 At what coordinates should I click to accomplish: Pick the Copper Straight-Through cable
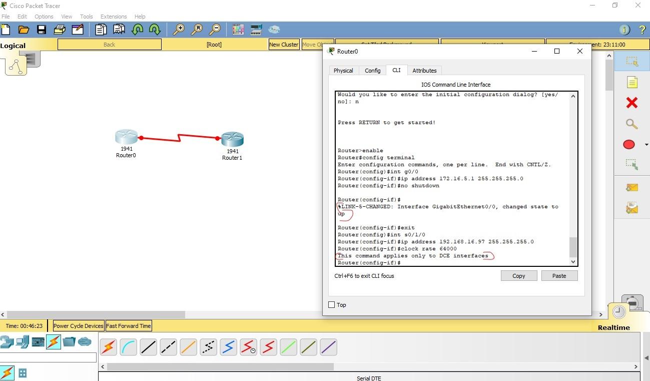[x=148, y=347]
